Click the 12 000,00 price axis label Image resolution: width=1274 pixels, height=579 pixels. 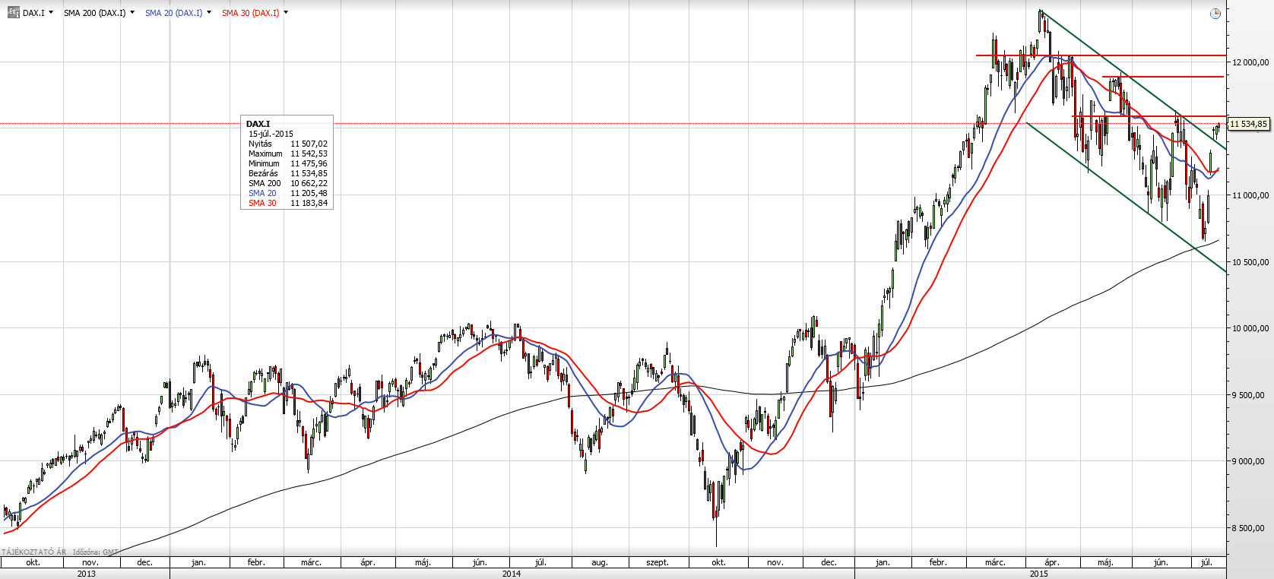[1250, 62]
